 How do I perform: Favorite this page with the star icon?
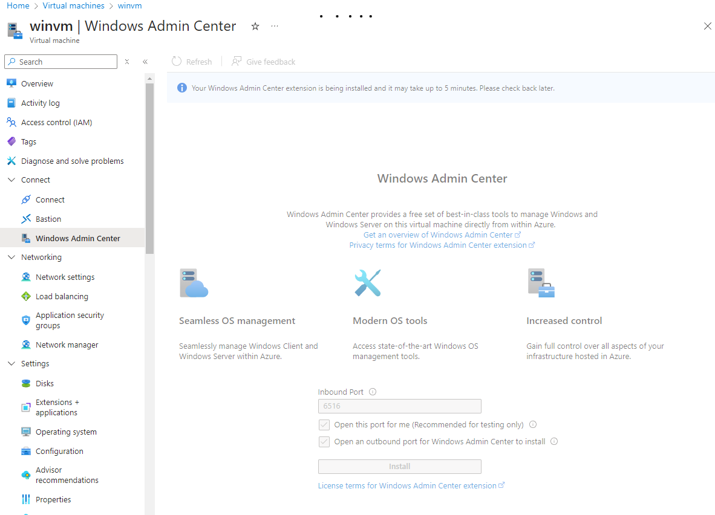(x=255, y=27)
